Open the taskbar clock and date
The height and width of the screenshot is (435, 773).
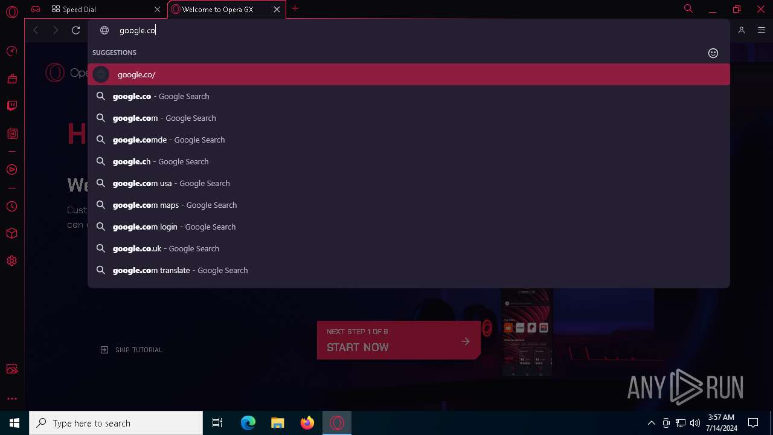[x=721, y=423]
